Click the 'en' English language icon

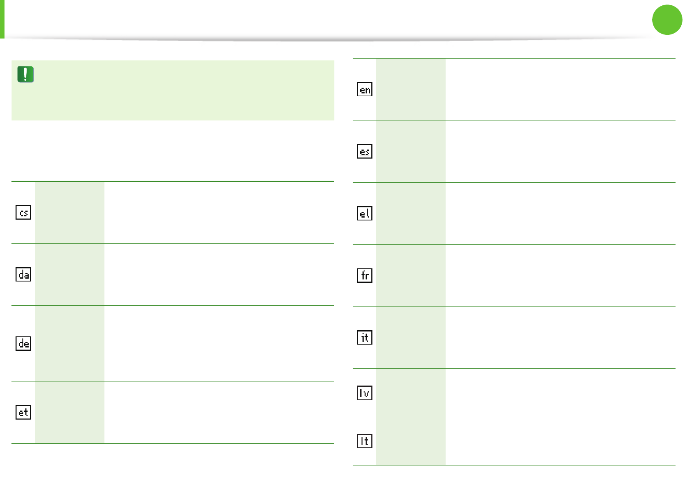pyautogui.click(x=365, y=89)
